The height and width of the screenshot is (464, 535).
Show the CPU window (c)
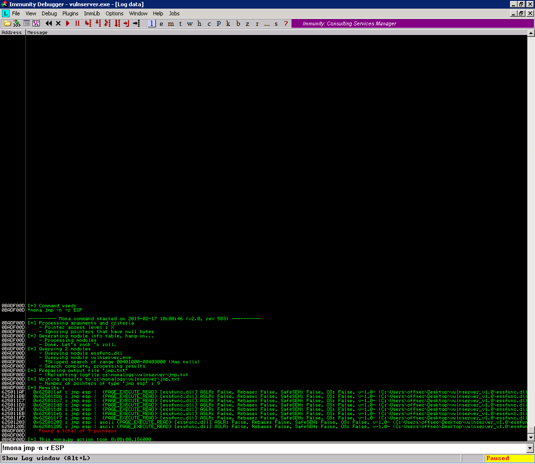click(209, 23)
